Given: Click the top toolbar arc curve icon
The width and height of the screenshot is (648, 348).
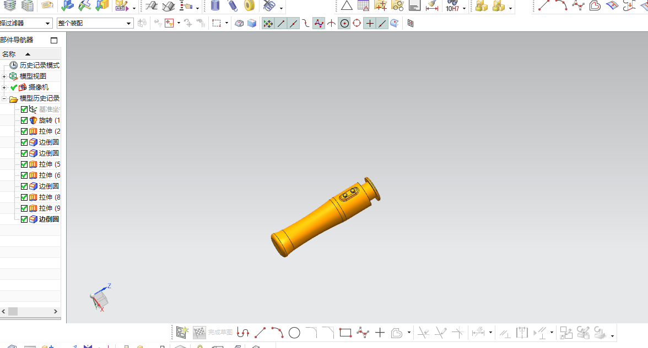Looking at the screenshot, I should (561, 5).
